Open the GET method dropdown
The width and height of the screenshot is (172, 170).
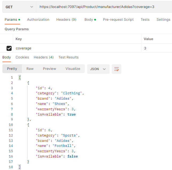tap(19, 7)
